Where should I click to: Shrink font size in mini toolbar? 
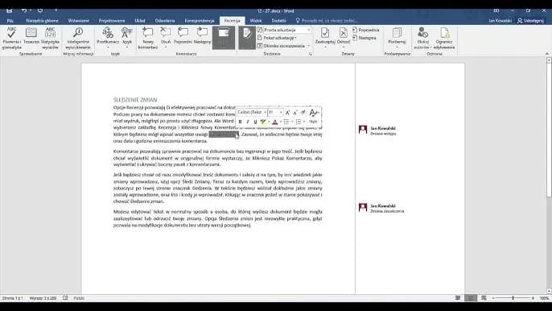click(295, 113)
